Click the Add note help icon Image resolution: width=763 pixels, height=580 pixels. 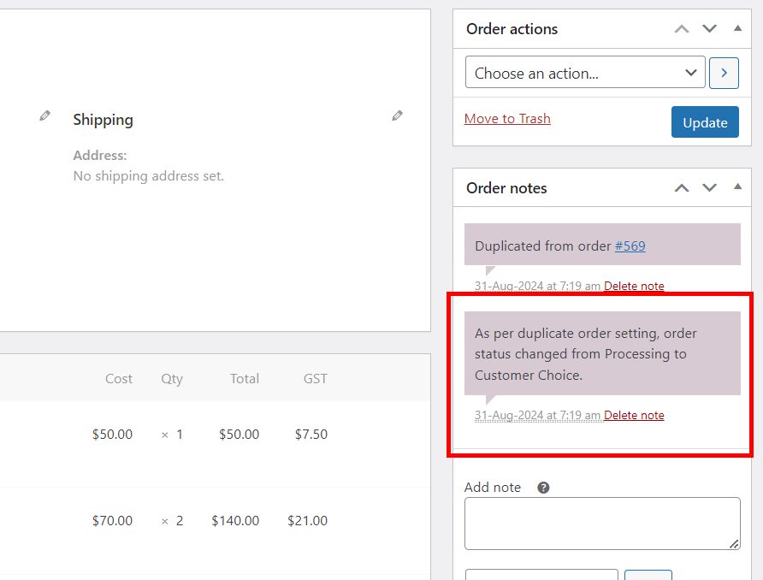coord(543,488)
